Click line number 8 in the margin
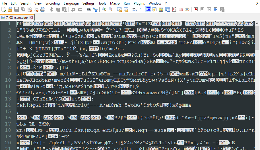260x150 pixels. [x=9, y=67]
